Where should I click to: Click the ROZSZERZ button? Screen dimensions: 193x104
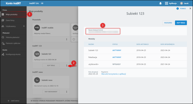[x=168, y=23]
